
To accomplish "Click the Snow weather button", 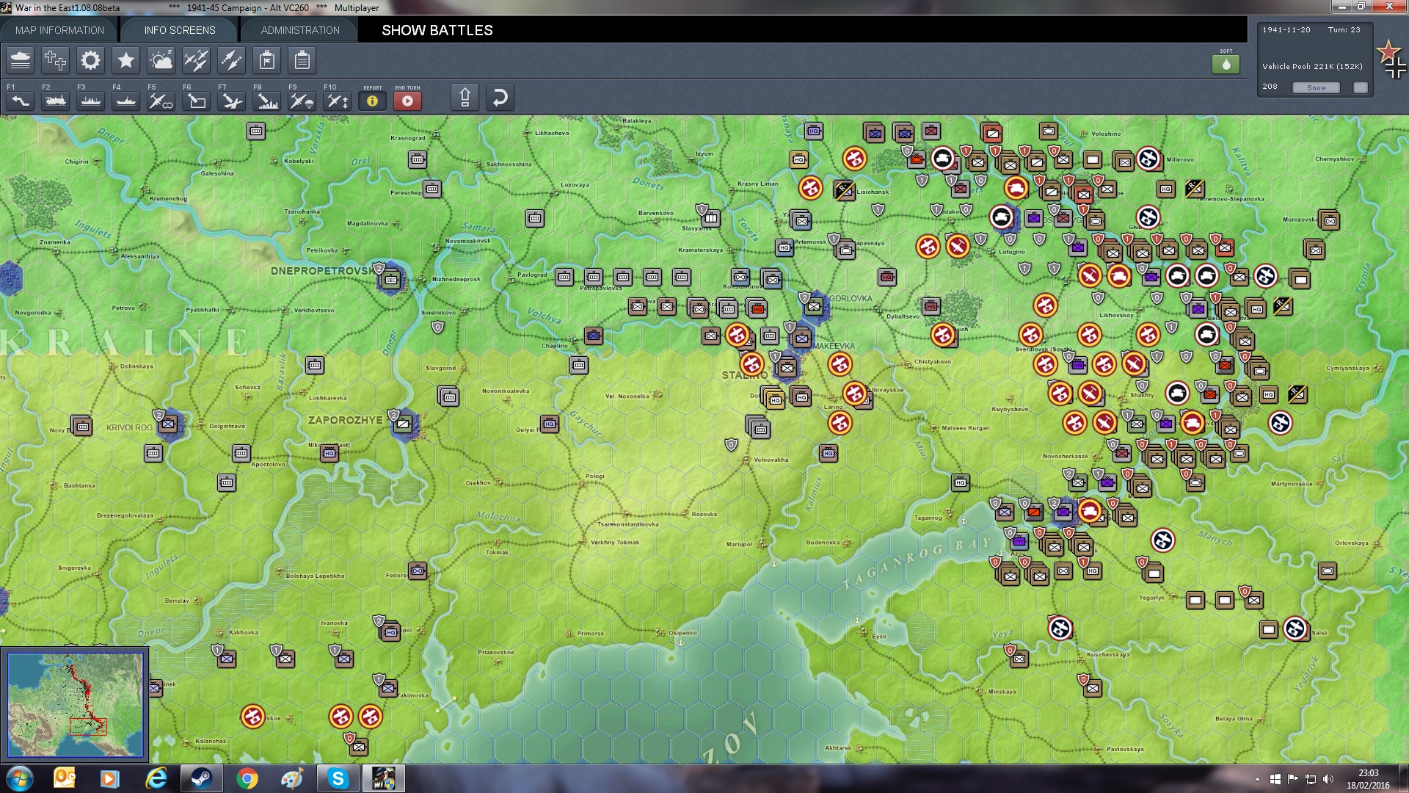I will click(1316, 87).
